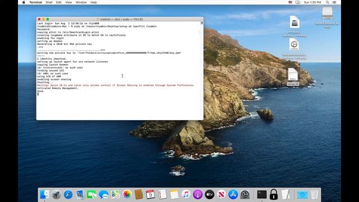Open Messages speech bubble icon
359x202 pixels.
tap(103, 195)
